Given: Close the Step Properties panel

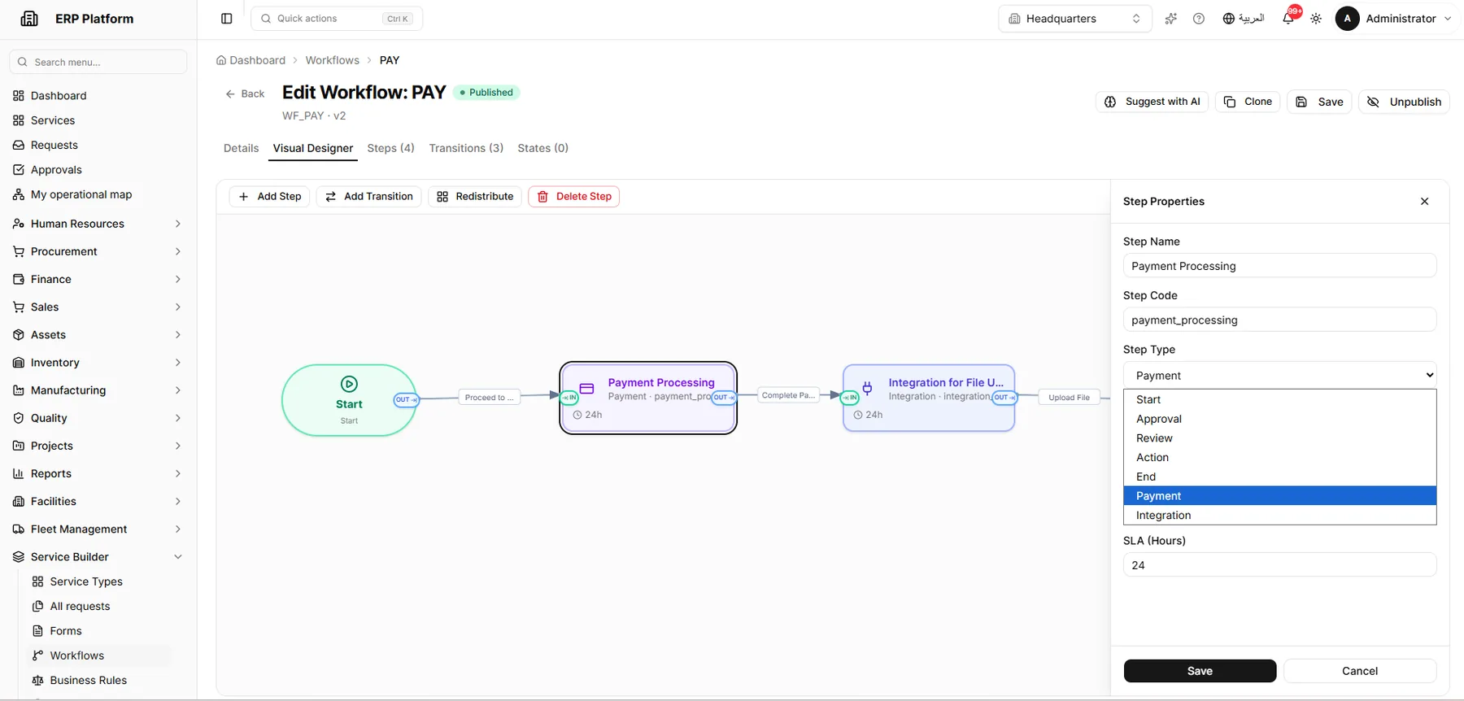Looking at the screenshot, I should [1424, 202].
